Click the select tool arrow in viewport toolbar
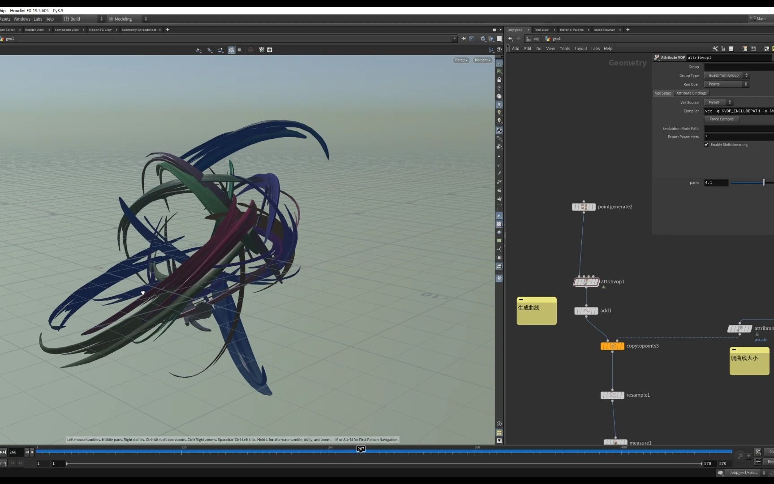Image resolution: width=774 pixels, height=484 pixels. tap(198, 50)
